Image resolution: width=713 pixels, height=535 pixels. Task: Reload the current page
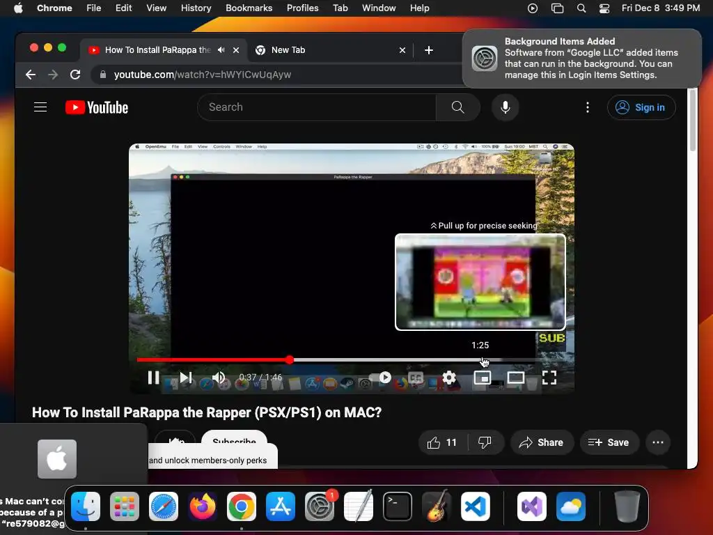pos(75,75)
